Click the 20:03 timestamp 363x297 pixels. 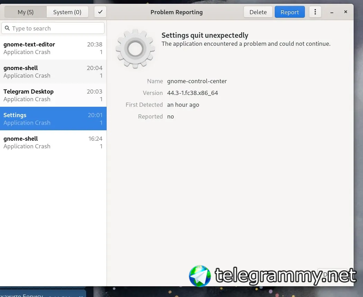point(94,91)
